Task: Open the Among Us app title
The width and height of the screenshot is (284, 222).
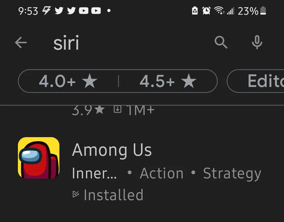Action: click(x=112, y=150)
